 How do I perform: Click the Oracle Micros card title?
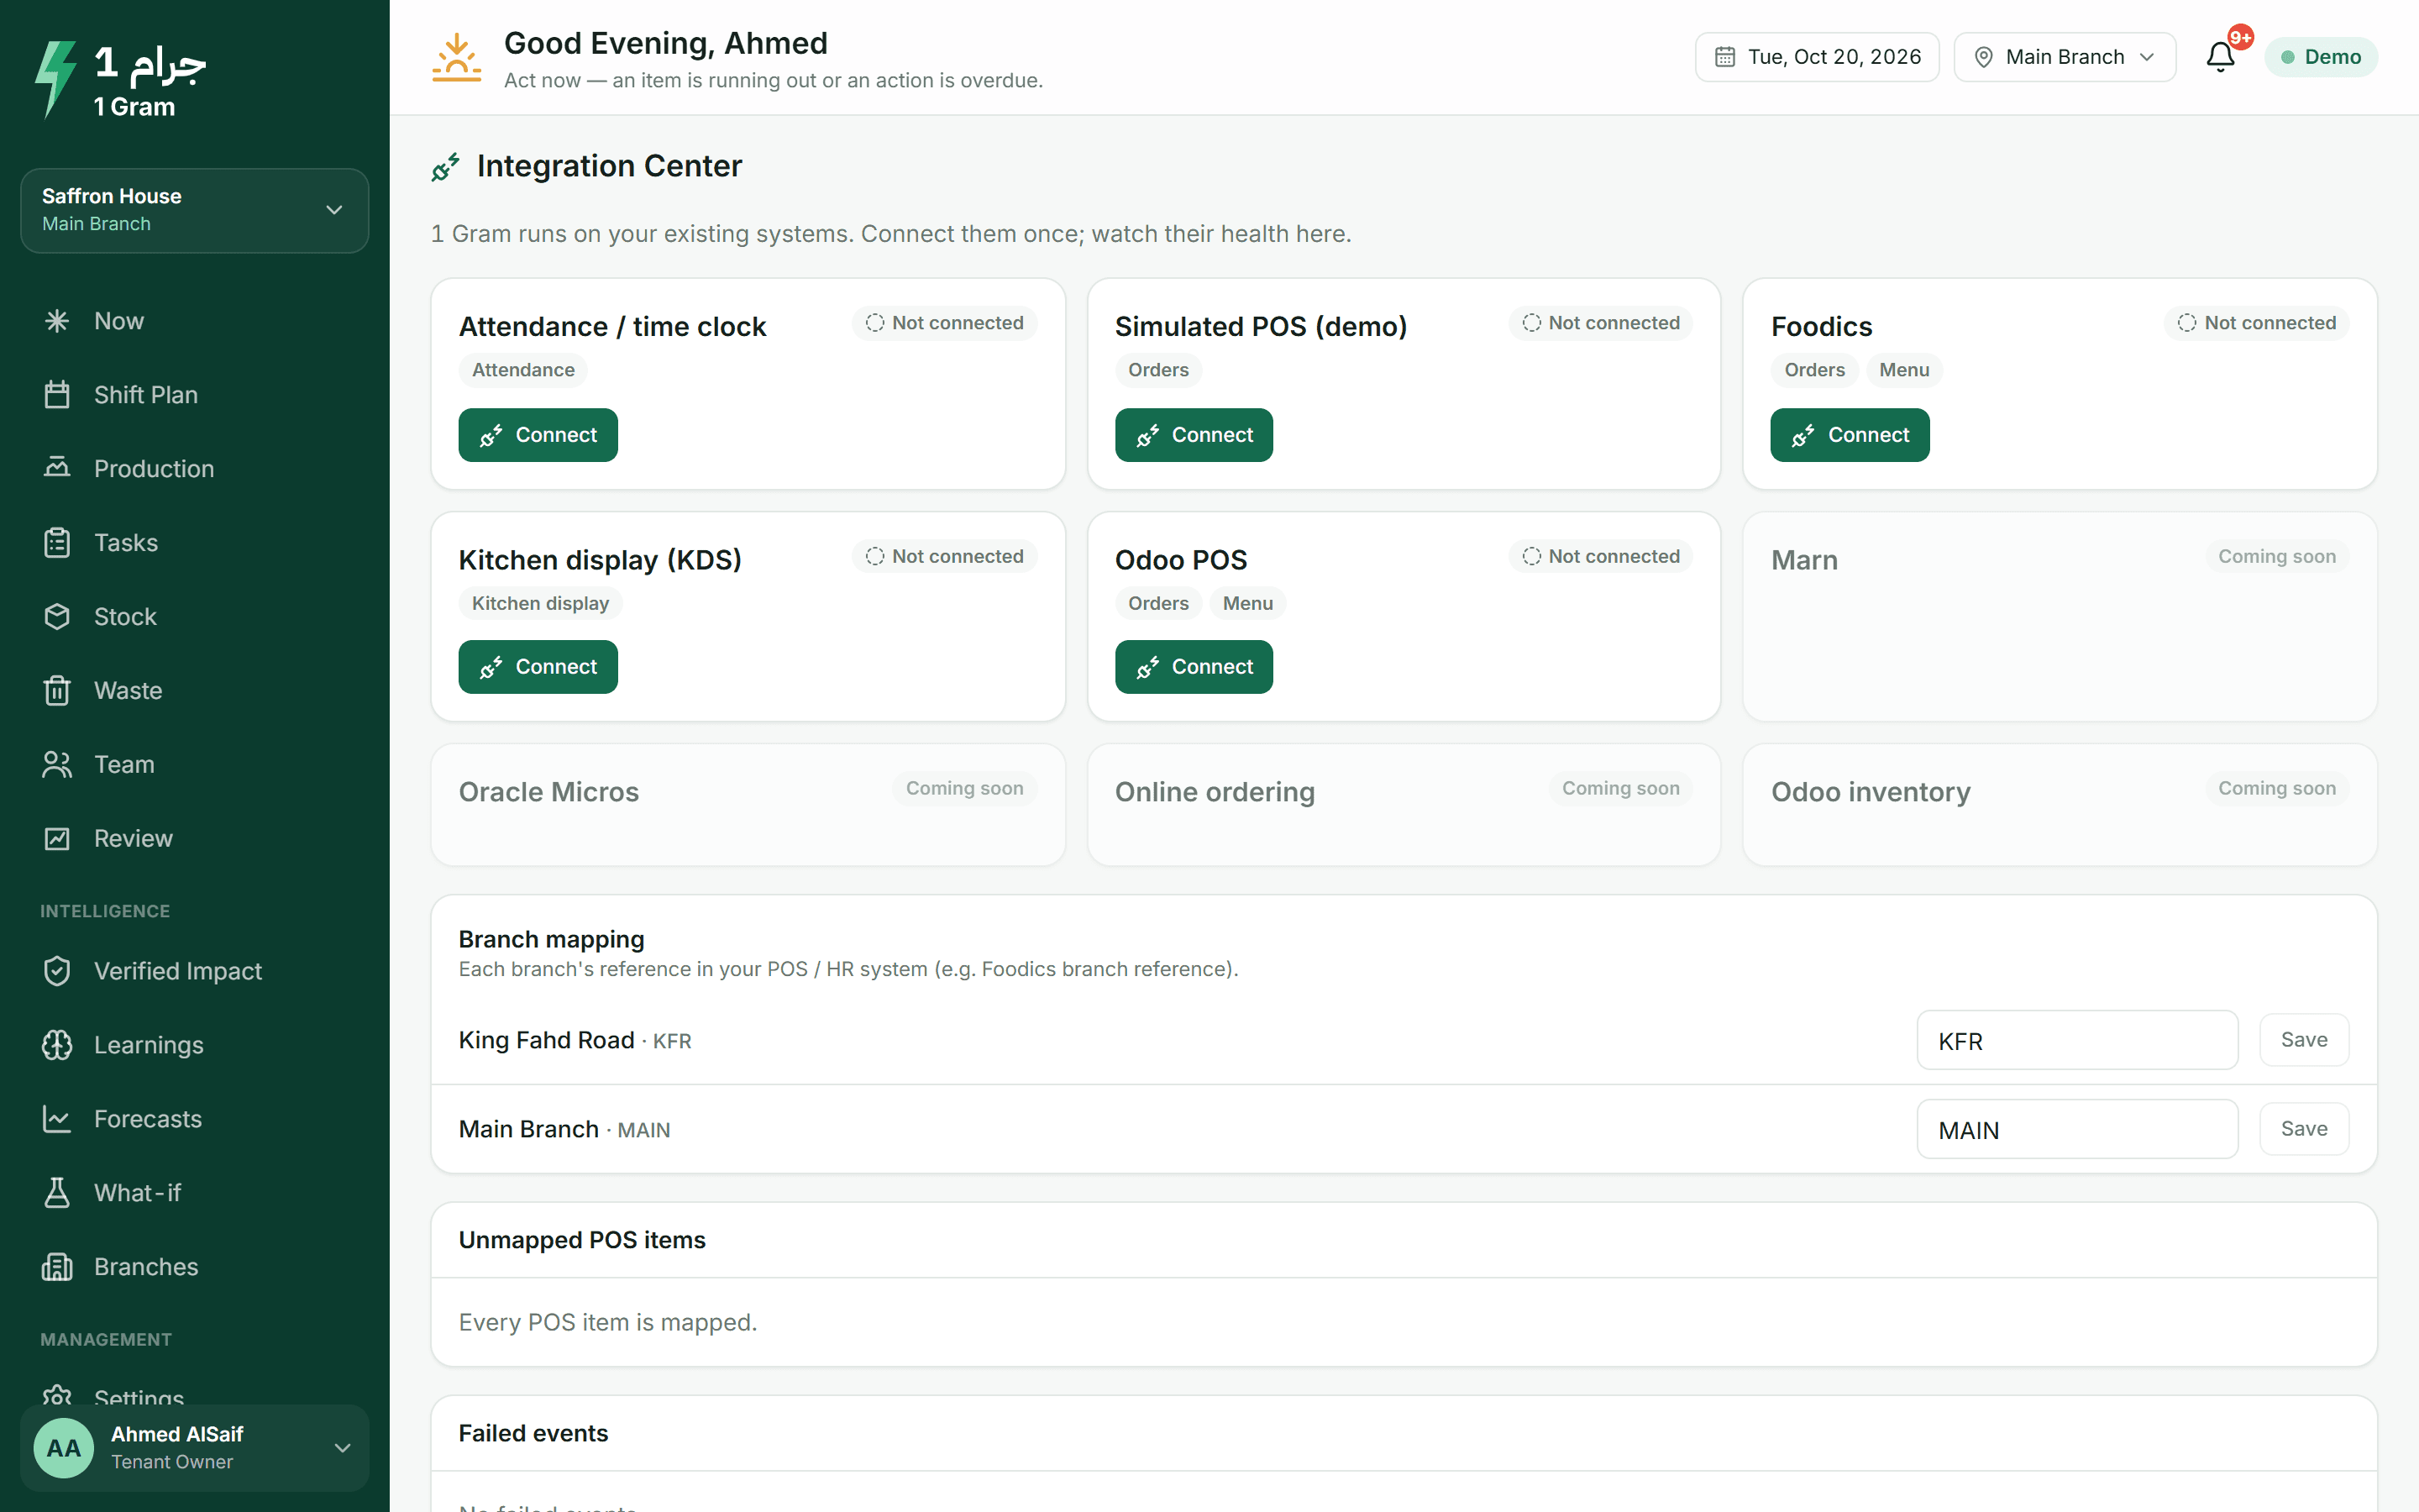(x=548, y=792)
